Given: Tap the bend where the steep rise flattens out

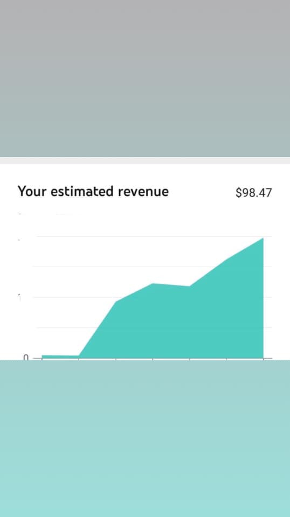Looking at the screenshot, I should coord(116,302).
